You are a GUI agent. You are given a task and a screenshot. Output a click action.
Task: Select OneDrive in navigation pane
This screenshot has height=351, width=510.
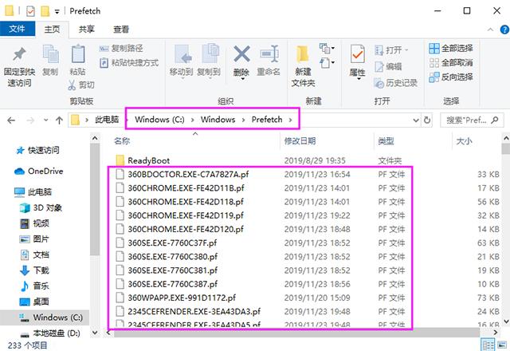(x=39, y=172)
